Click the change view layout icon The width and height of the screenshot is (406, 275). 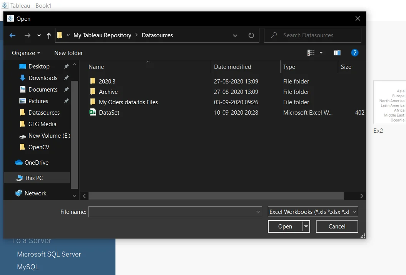[x=311, y=53]
